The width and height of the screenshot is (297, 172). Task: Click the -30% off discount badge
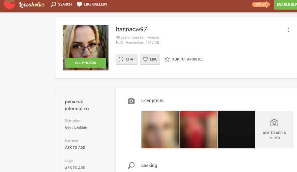pos(261,5)
